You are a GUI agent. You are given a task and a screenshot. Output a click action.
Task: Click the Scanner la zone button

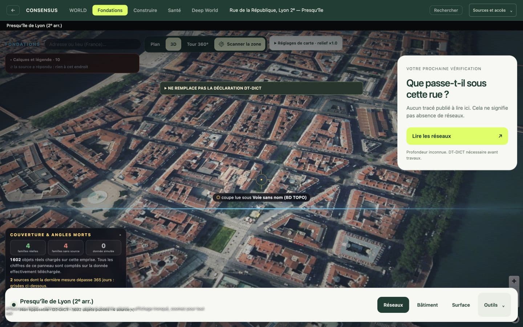pos(240,44)
